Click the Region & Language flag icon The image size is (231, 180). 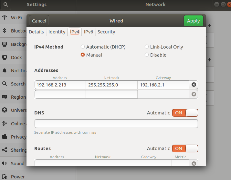5,97
